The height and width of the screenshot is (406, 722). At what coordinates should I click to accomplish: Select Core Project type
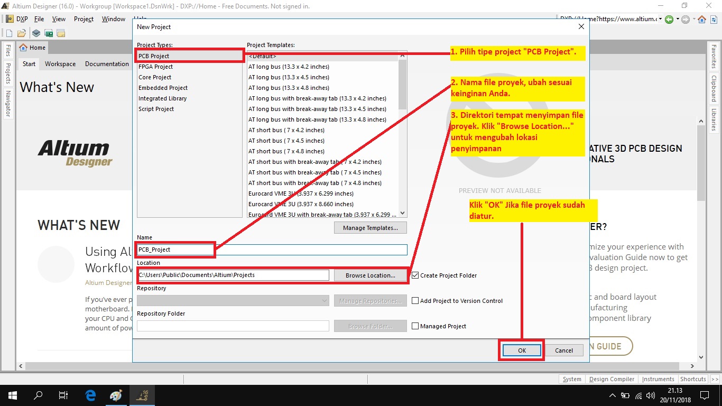tap(155, 77)
